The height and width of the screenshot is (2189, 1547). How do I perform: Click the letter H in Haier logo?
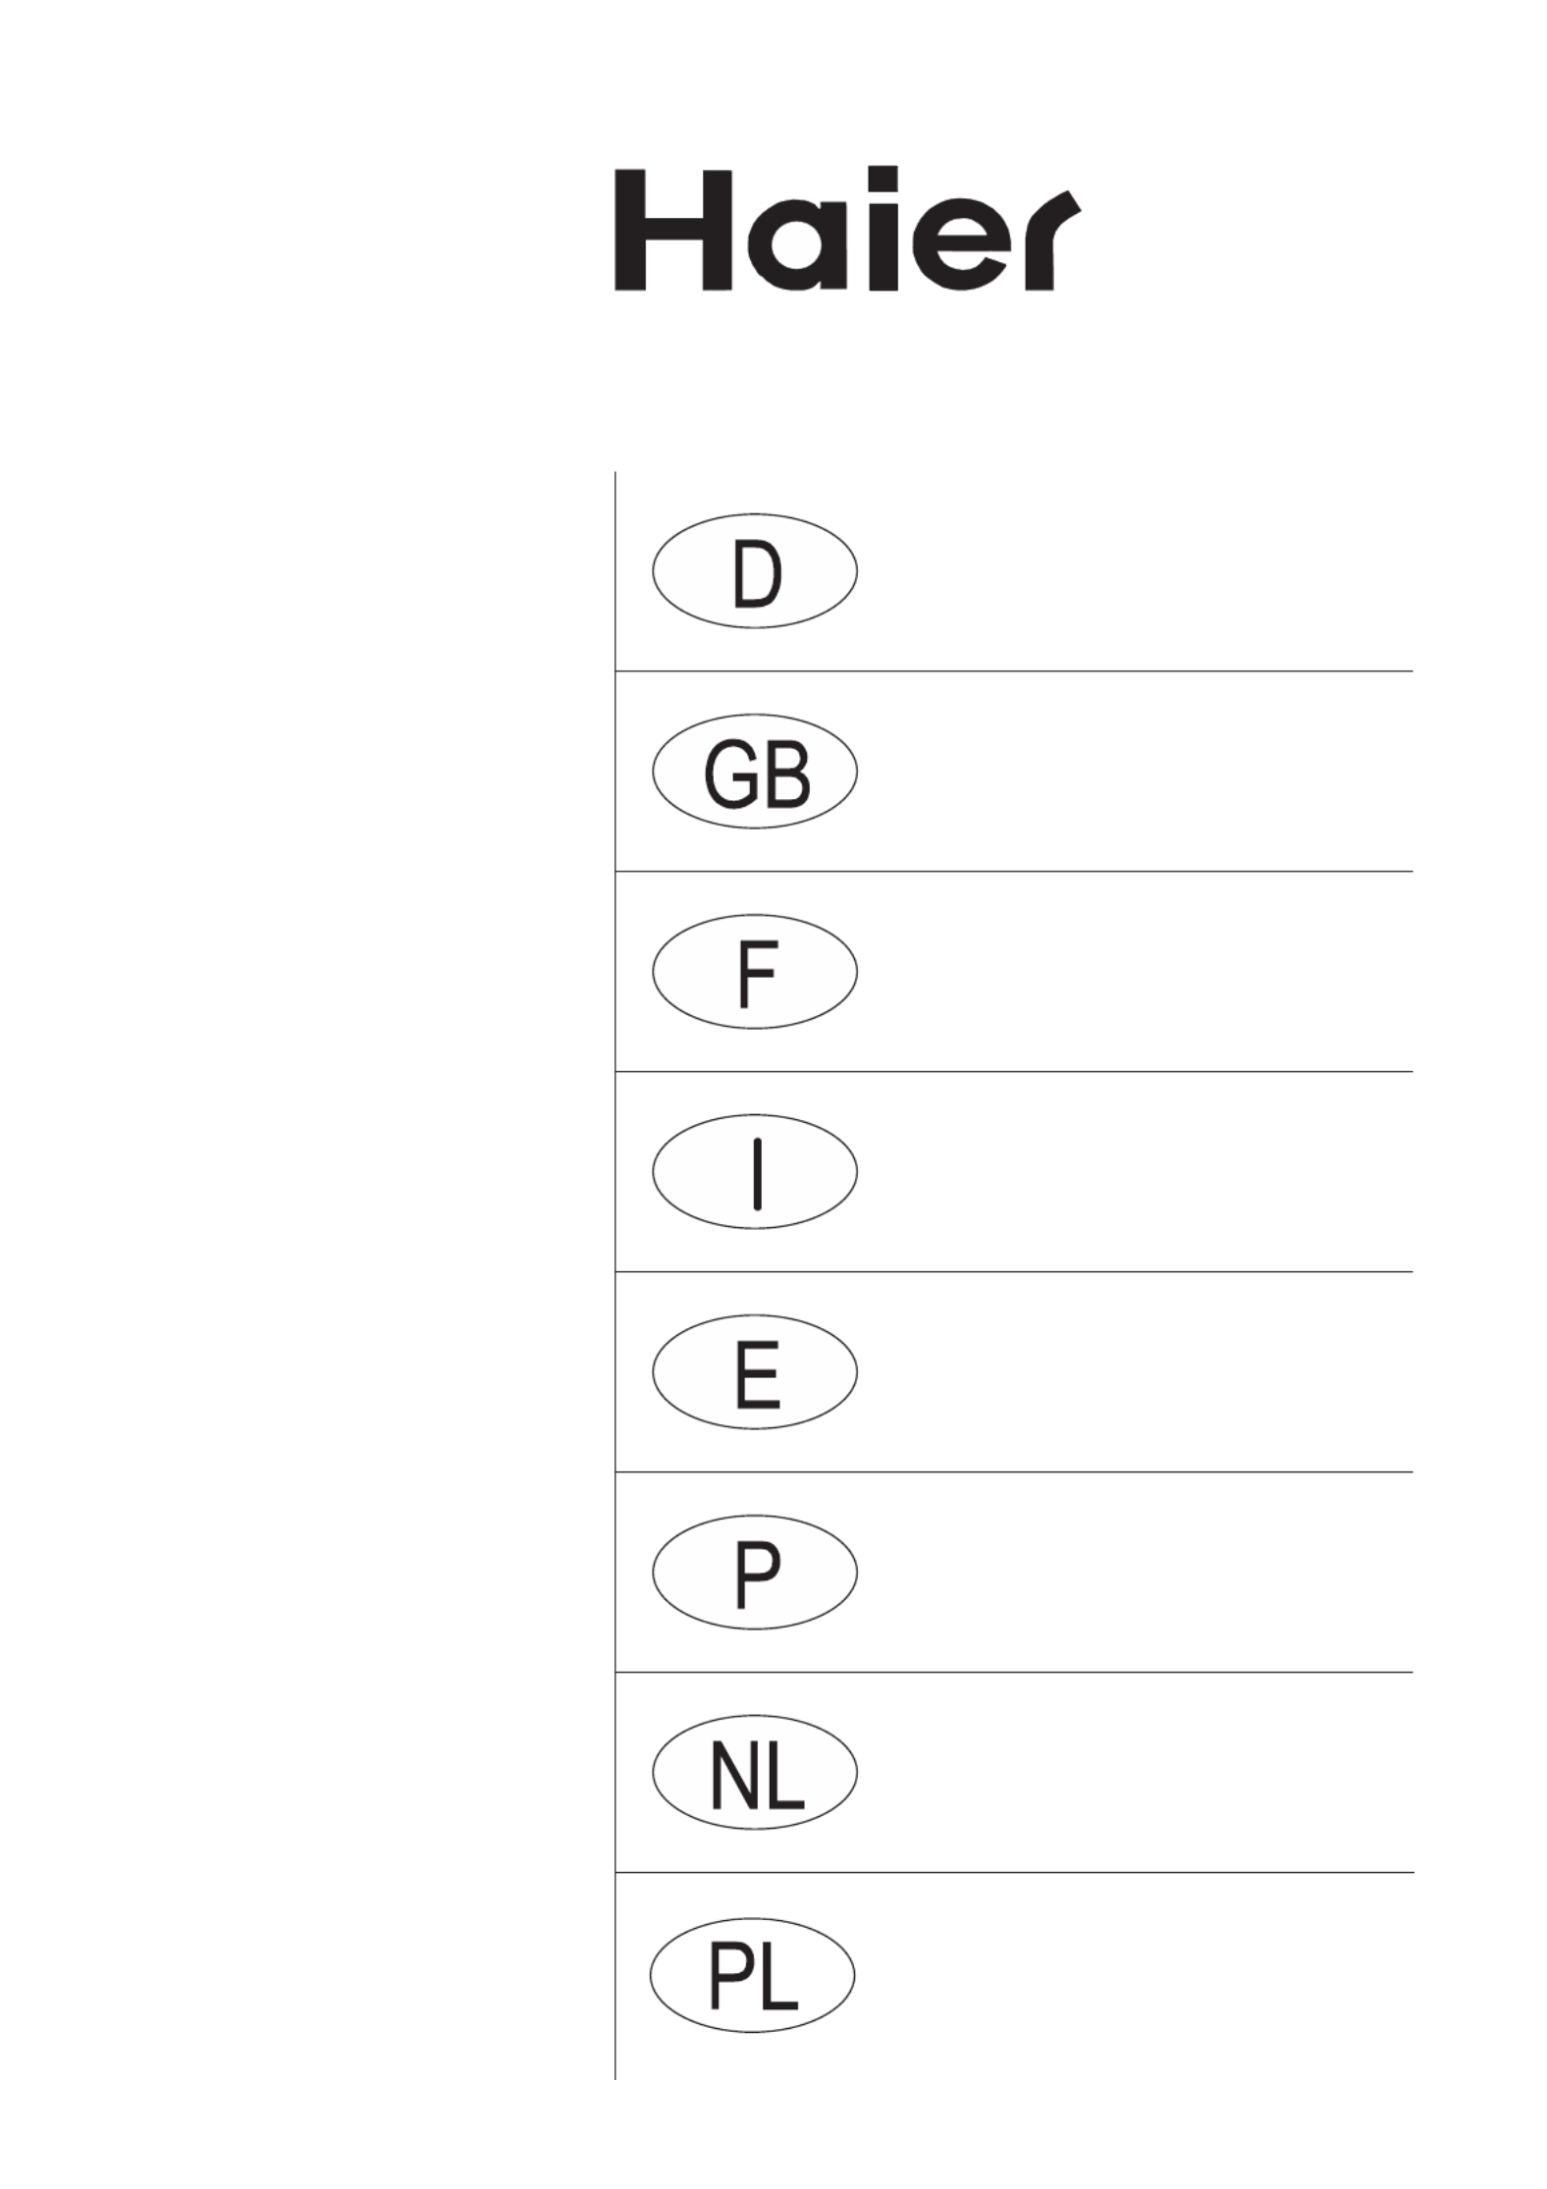point(671,230)
